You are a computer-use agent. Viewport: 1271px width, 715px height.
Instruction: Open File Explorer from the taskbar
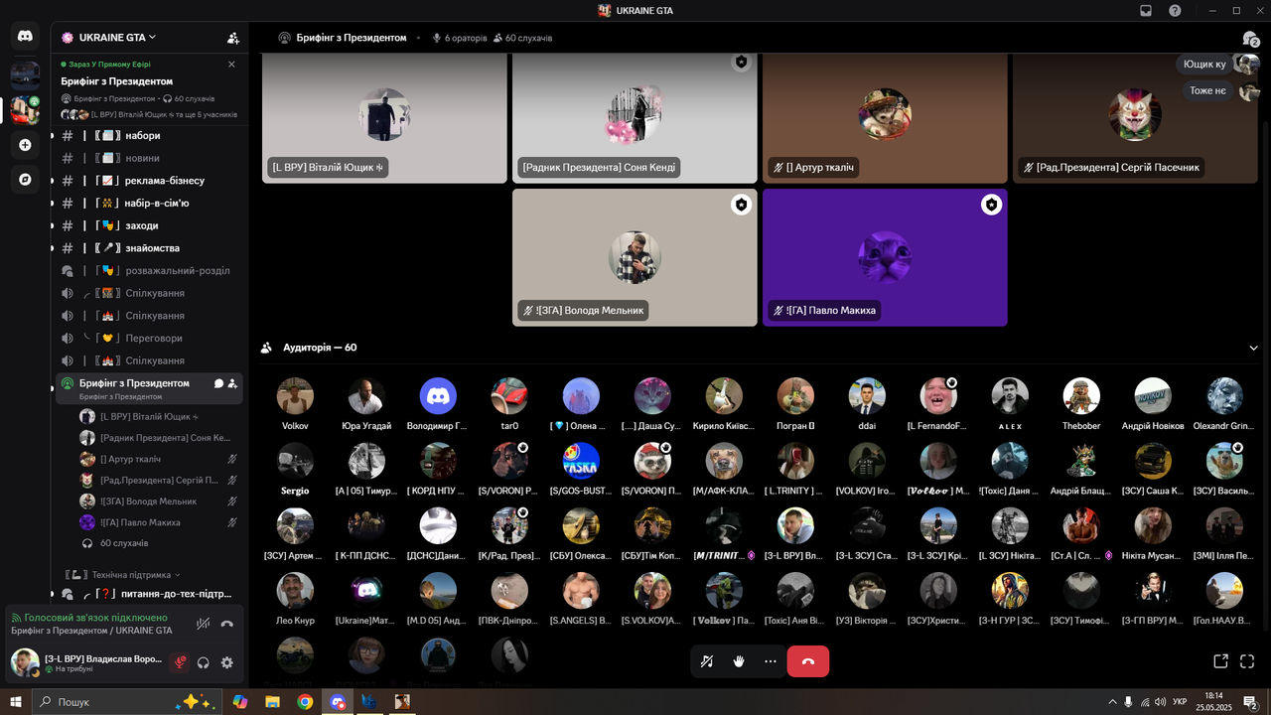pos(272,702)
